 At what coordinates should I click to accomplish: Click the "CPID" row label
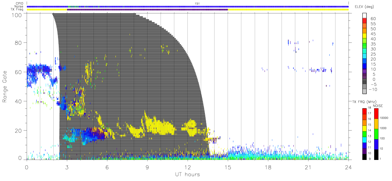(19, 4)
